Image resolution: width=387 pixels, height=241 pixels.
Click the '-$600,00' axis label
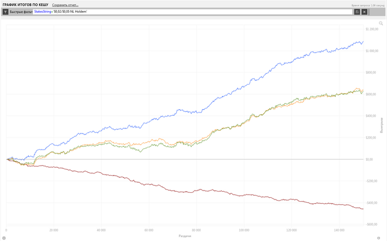coord(372,224)
